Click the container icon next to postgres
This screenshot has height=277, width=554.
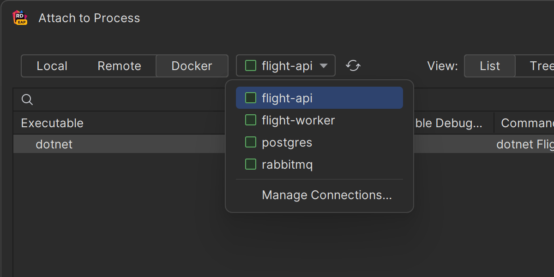[250, 142]
